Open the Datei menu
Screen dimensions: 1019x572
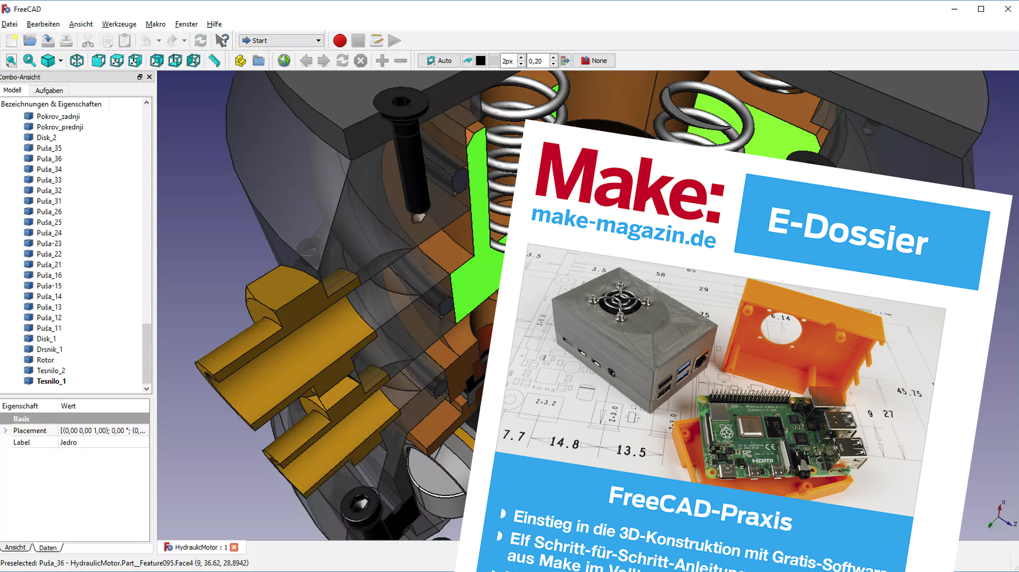(10, 24)
